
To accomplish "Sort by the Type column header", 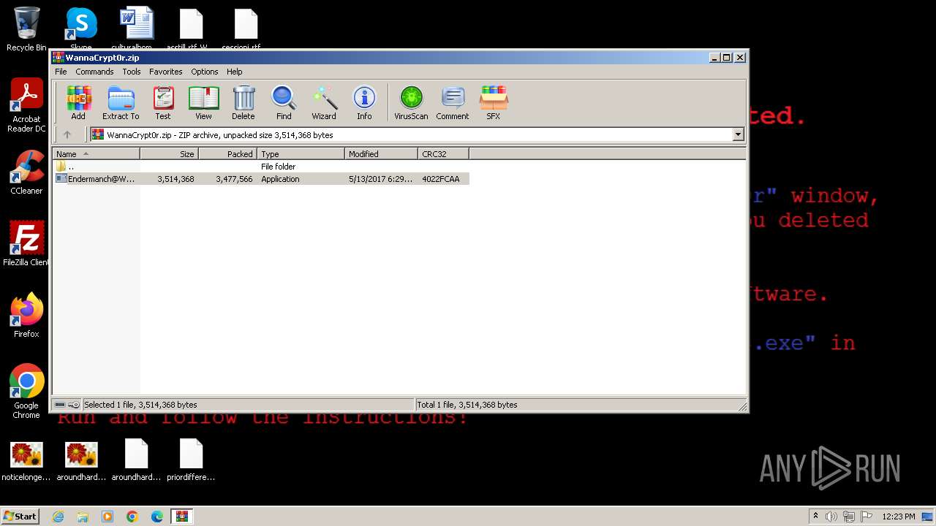I will pyautogui.click(x=301, y=154).
